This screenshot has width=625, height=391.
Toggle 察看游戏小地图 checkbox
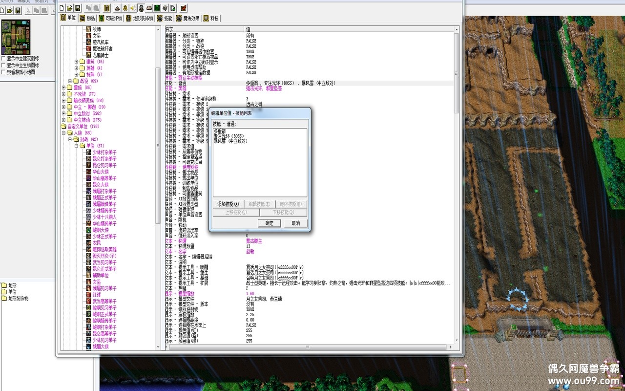(x=4, y=72)
